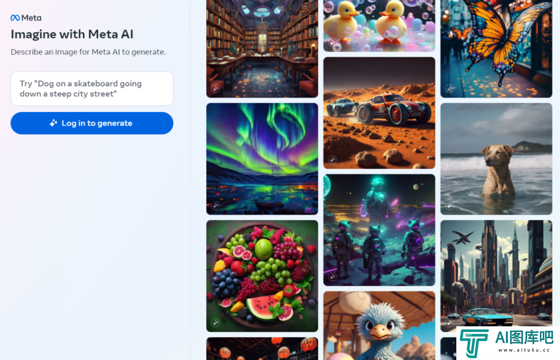
Task: Open the dog sitting in the ocean thumbnail
Action: click(496, 159)
